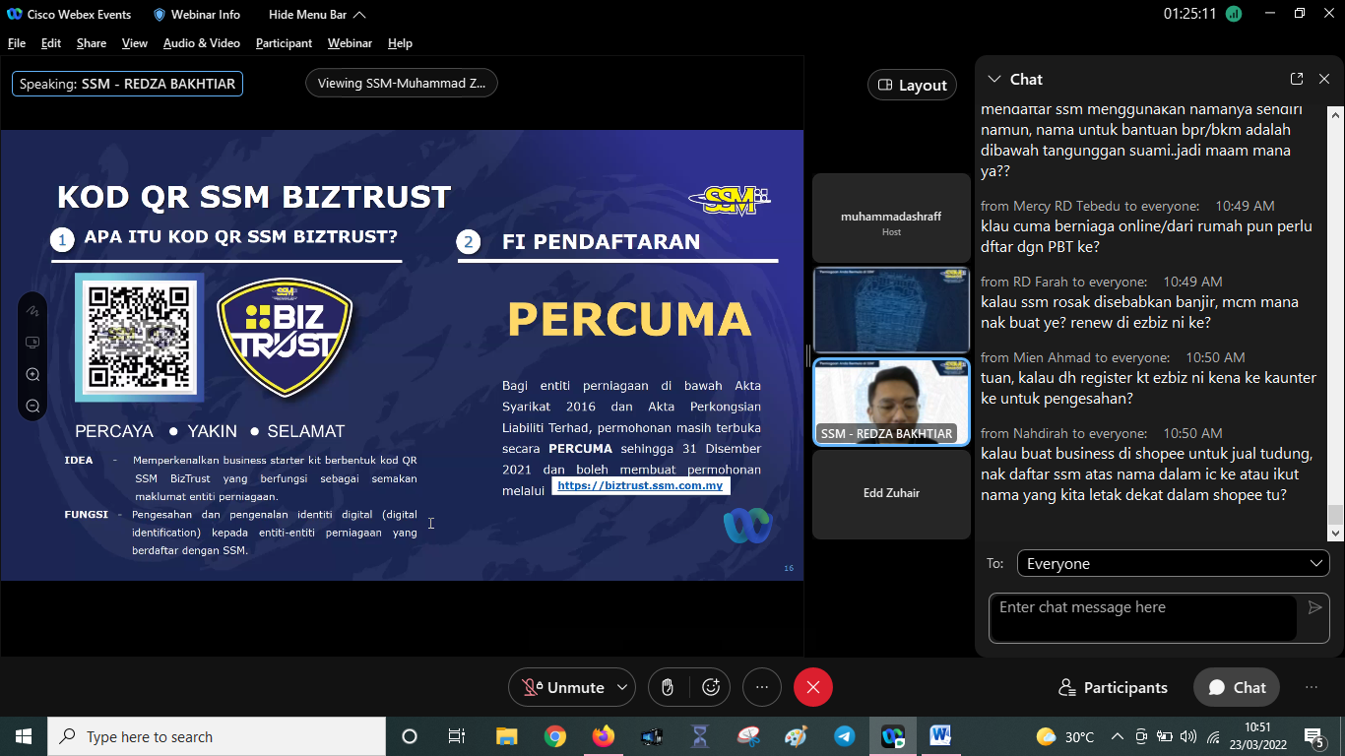Click the zoom out magnifier icon
The image size is (1345, 756).
click(x=32, y=407)
